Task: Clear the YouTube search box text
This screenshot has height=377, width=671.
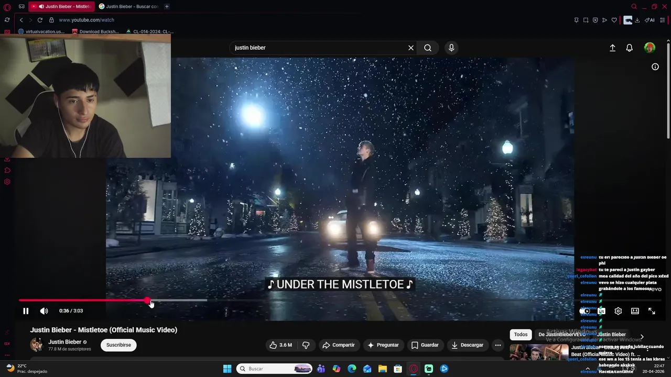Action: click(x=411, y=48)
